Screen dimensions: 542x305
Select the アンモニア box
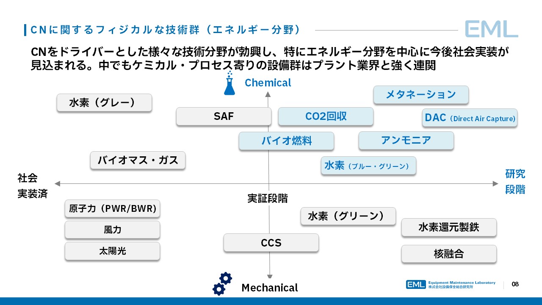click(406, 141)
